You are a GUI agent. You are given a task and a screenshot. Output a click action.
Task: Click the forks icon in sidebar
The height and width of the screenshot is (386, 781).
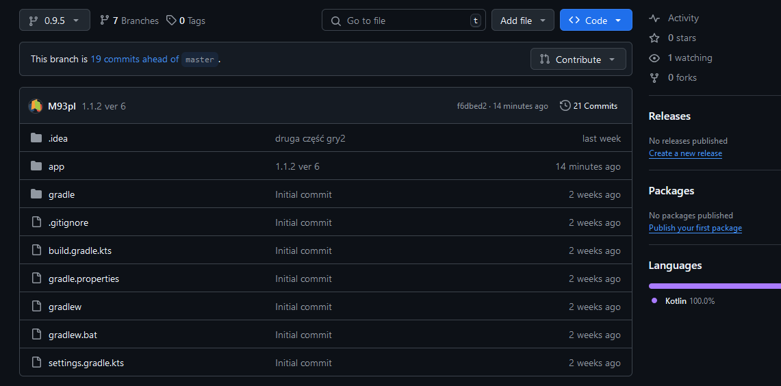click(654, 78)
